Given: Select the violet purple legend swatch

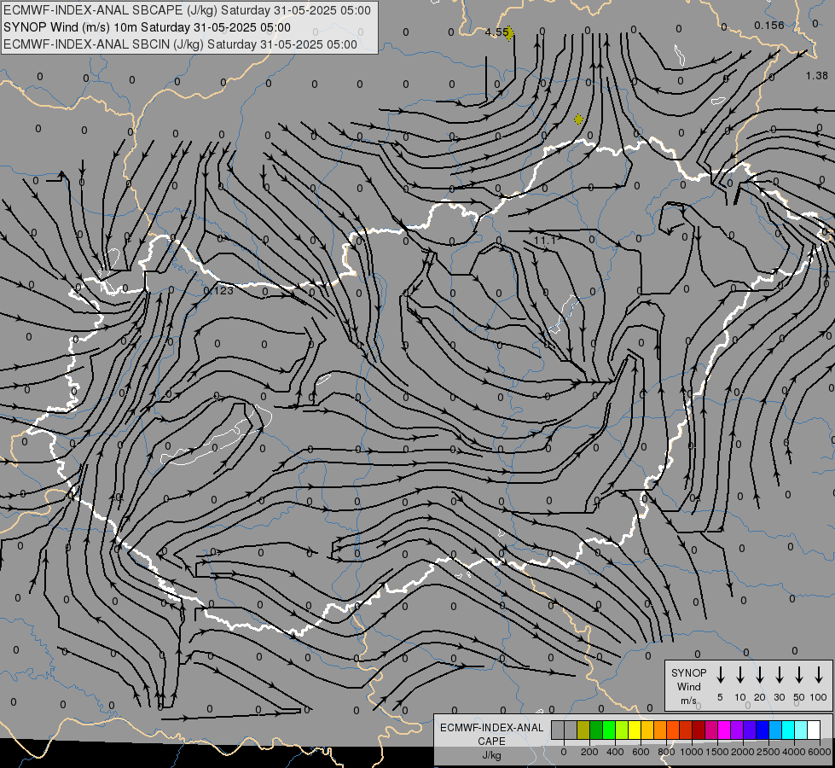Looking at the screenshot, I should tap(737, 730).
